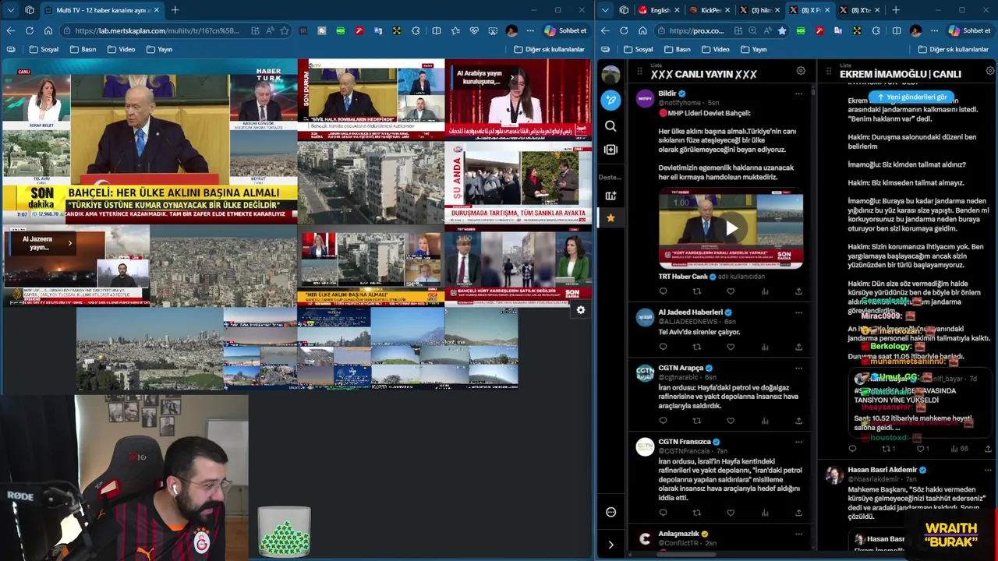Screen dimensions: 998x561
Task: Open Yayın bookmarks folder in right browser
Action: 753,49
